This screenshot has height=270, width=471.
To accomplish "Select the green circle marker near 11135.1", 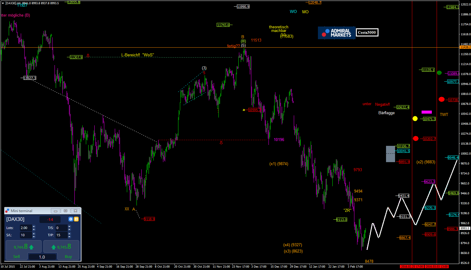I will 439,73.
